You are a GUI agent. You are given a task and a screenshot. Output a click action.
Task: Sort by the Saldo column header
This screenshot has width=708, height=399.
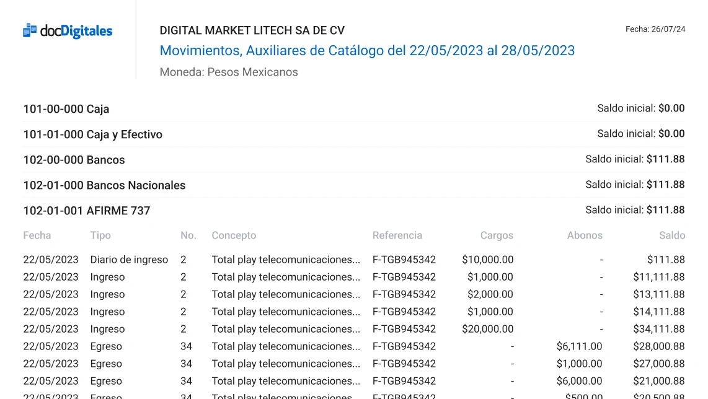[672, 235]
